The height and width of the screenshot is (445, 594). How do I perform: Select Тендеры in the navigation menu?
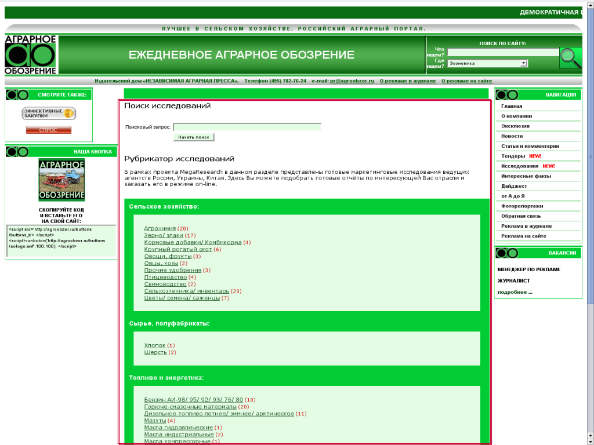click(513, 156)
